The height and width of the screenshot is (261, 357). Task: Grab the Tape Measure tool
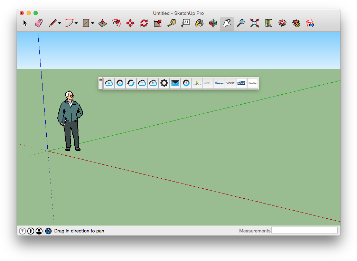(171, 23)
